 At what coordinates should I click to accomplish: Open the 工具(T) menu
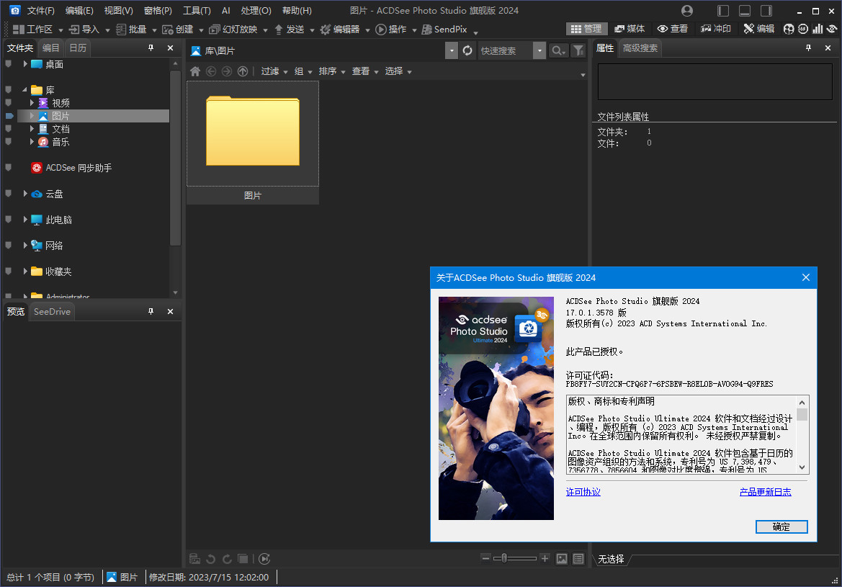point(197,11)
